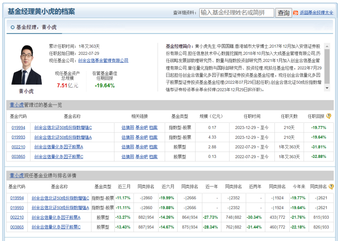
Task: Click 基金吧 for fund 002210
Action: [142, 147]
